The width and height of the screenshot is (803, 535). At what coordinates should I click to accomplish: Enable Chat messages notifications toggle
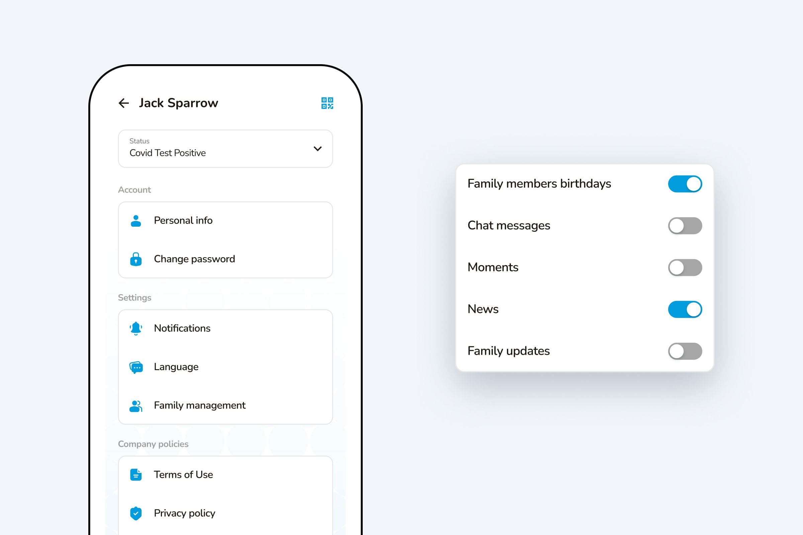pos(685,225)
